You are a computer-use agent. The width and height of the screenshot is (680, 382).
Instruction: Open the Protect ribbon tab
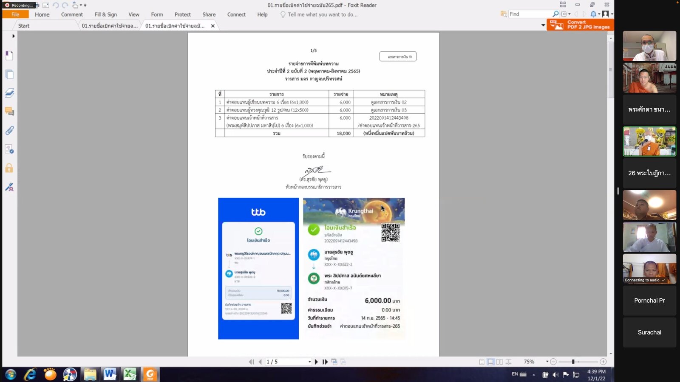coord(183,14)
